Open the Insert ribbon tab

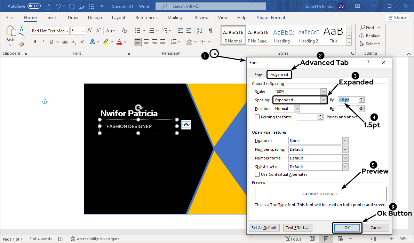pos(52,18)
